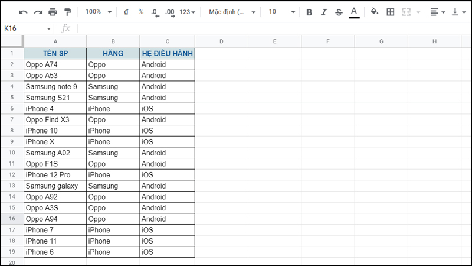The width and height of the screenshot is (472, 266).
Task: Expand the font size 10 dropdown
Action: click(280, 12)
